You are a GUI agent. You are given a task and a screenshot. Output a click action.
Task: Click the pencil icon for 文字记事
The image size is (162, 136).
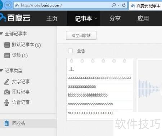(x=7, y=82)
